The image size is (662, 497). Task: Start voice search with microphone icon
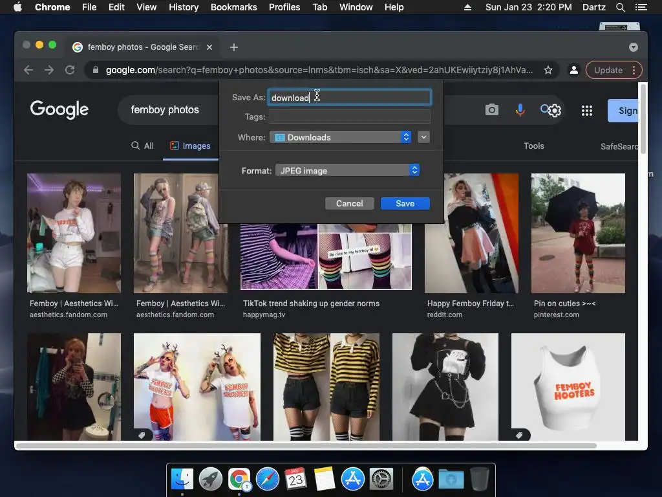coord(520,110)
